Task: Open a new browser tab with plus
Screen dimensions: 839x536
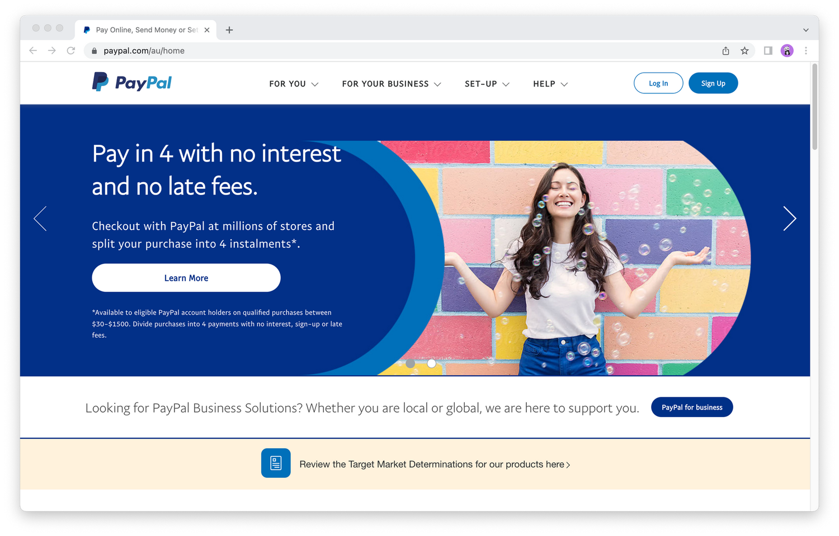Action: [x=229, y=30]
